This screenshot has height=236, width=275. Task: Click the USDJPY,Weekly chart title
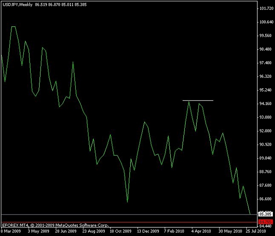coord(18,4)
